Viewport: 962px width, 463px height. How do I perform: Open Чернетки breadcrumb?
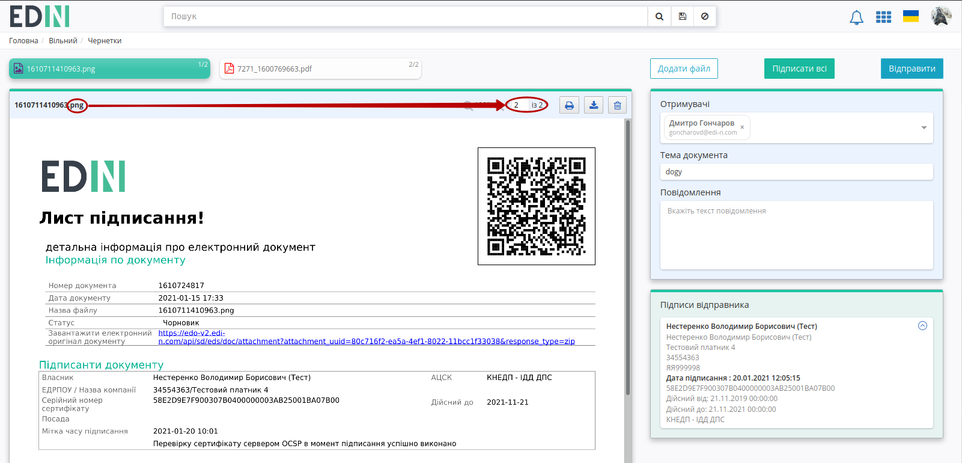[105, 41]
